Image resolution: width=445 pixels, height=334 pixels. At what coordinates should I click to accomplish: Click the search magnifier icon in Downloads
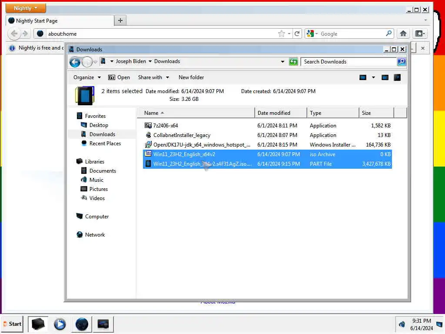(x=401, y=62)
